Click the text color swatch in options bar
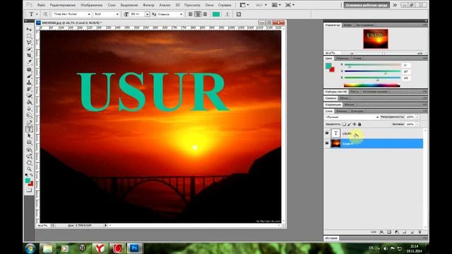This screenshot has height=254, width=452. (x=216, y=14)
